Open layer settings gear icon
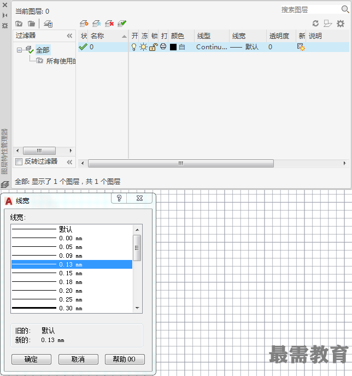 click(x=341, y=23)
